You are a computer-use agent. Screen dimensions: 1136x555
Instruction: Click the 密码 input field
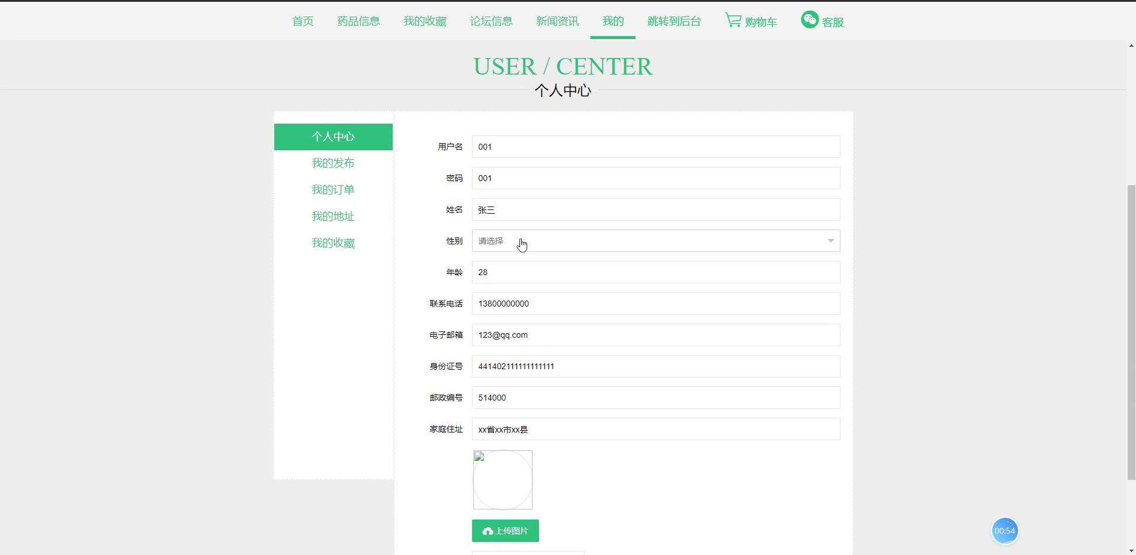656,178
